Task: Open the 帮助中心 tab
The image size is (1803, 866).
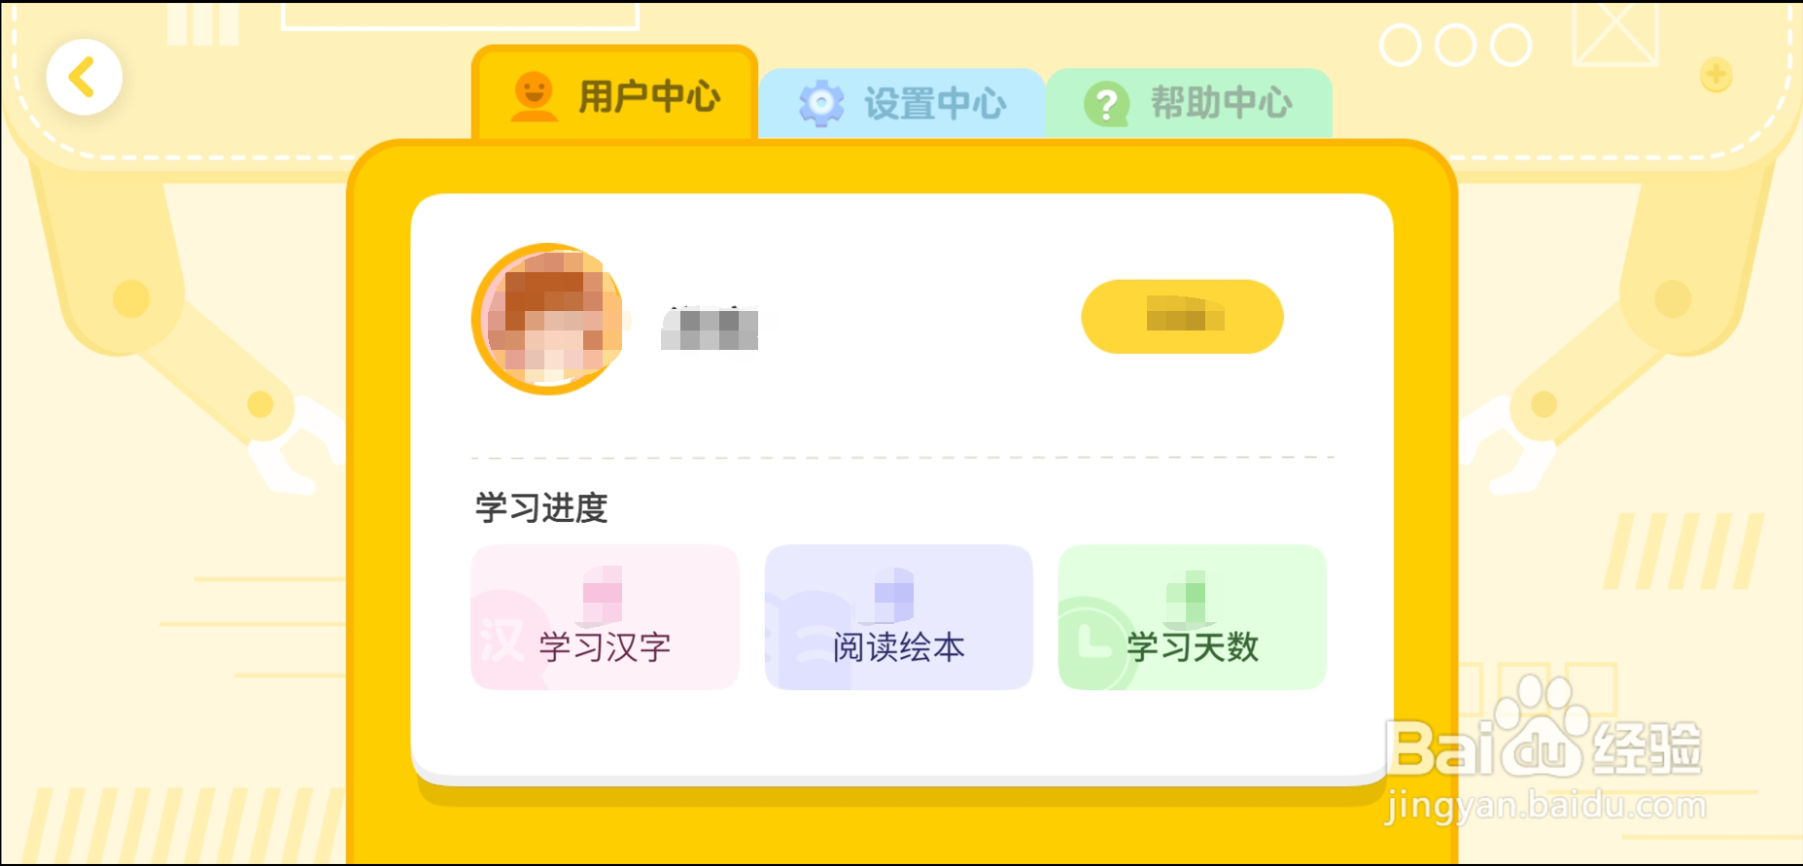Action: [x=1189, y=103]
